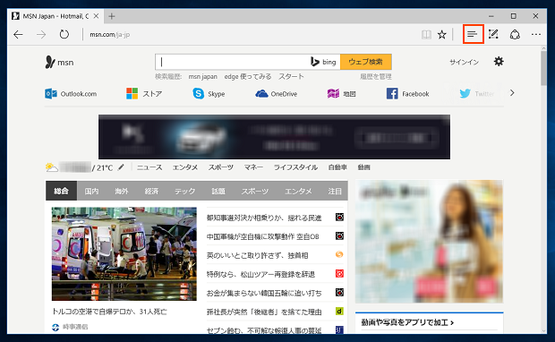Go back with the browser back arrow
Screen dimensions: 555x342
[18, 34]
